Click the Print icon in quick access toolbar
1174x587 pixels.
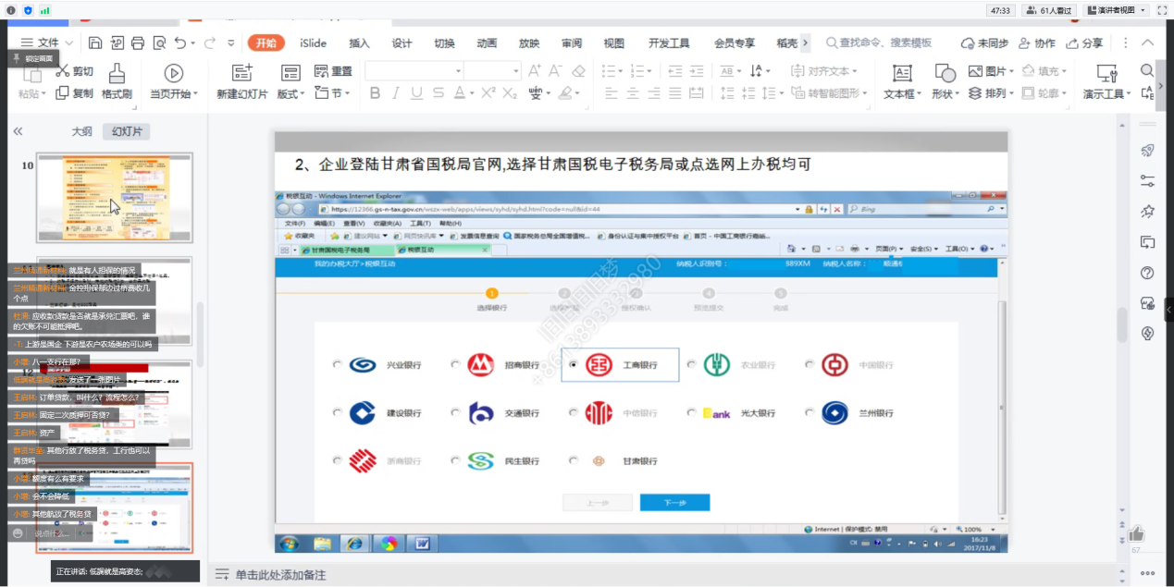(x=138, y=43)
